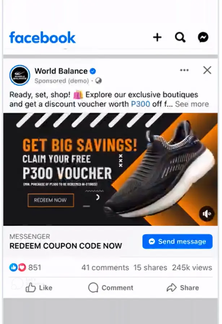The width and height of the screenshot is (222, 324).
Task: Click the verified badge beside World Balance
Action: pyautogui.click(x=93, y=71)
